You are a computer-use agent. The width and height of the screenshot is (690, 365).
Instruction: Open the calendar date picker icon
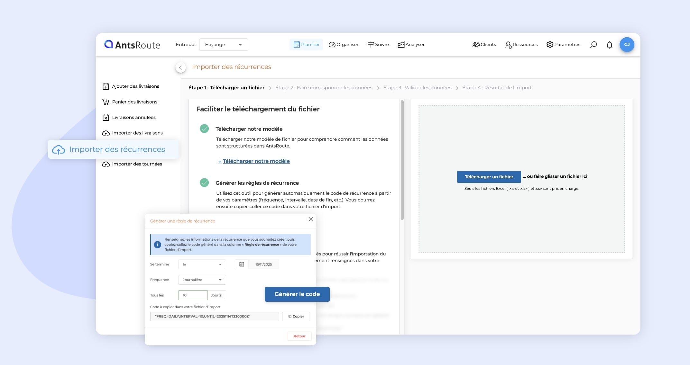tap(242, 264)
